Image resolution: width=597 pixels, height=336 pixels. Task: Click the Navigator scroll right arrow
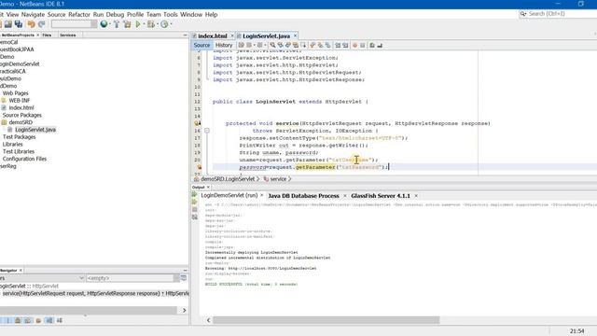(185, 311)
